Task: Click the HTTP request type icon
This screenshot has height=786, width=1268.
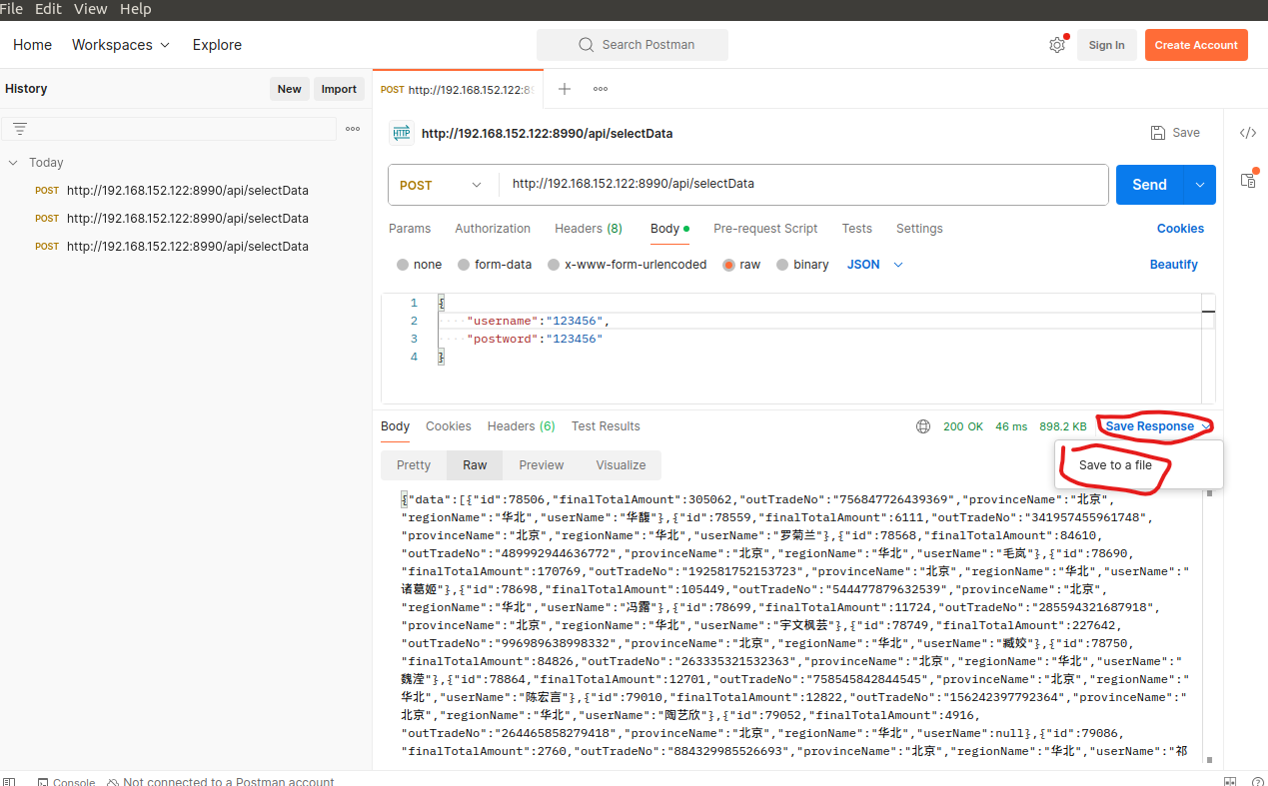Action: (x=401, y=133)
